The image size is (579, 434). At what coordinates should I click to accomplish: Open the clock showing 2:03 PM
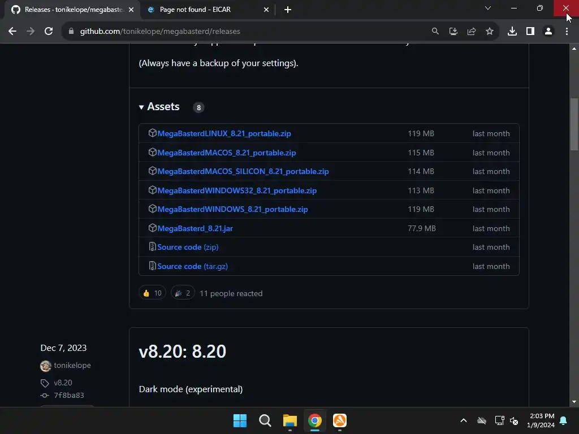(x=541, y=420)
